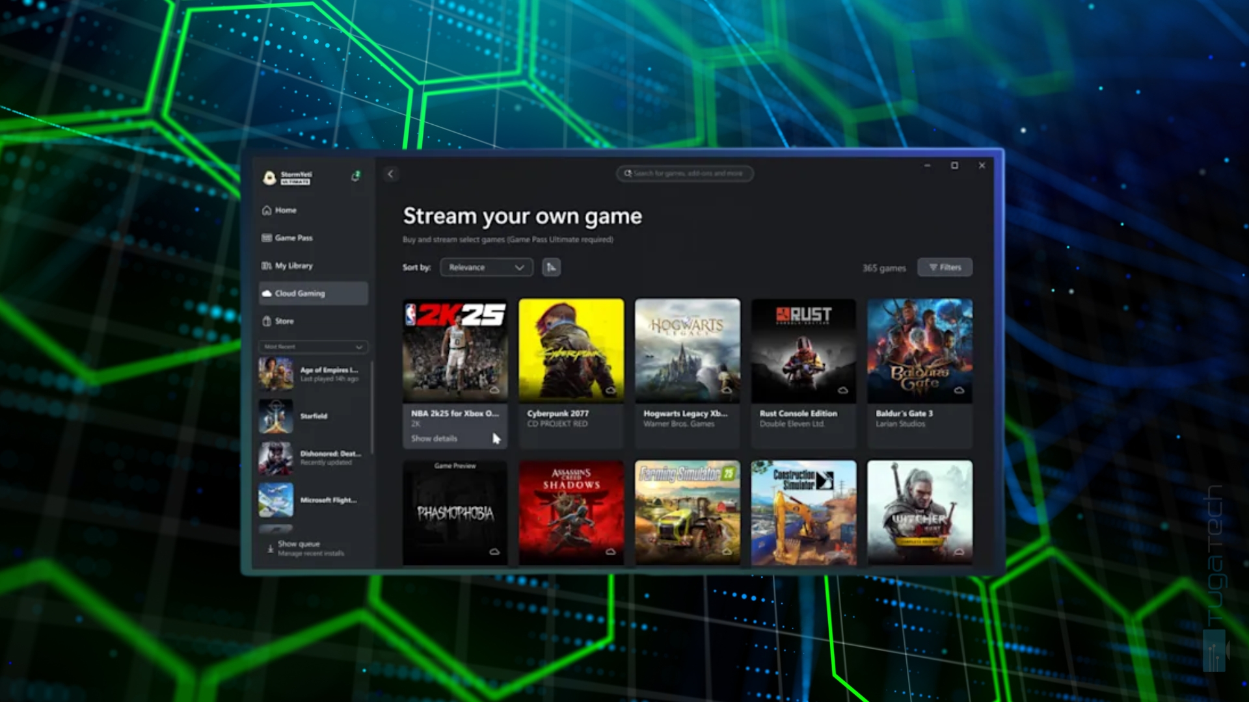Screen dimensions: 1249x702
Task: Open the NBA 2K25 cover art
Action: pos(455,351)
